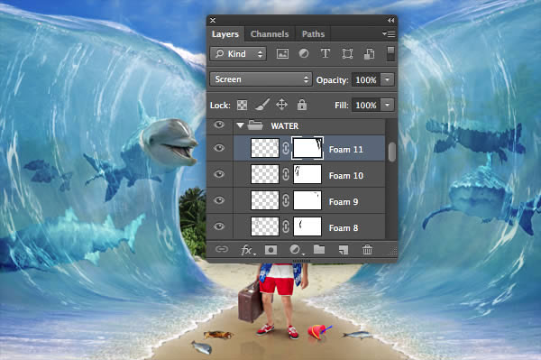The height and width of the screenshot is (360, 541).
Task: Switch to the Channels tab
Action: [270, 34]
